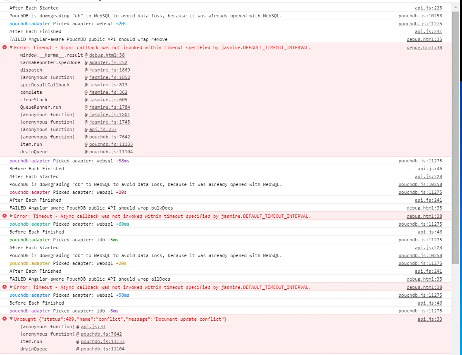Viewport: 462px width, 355px height.
Task: Click the error icon on the expanded Timeout error
Action: click(5, 47)
